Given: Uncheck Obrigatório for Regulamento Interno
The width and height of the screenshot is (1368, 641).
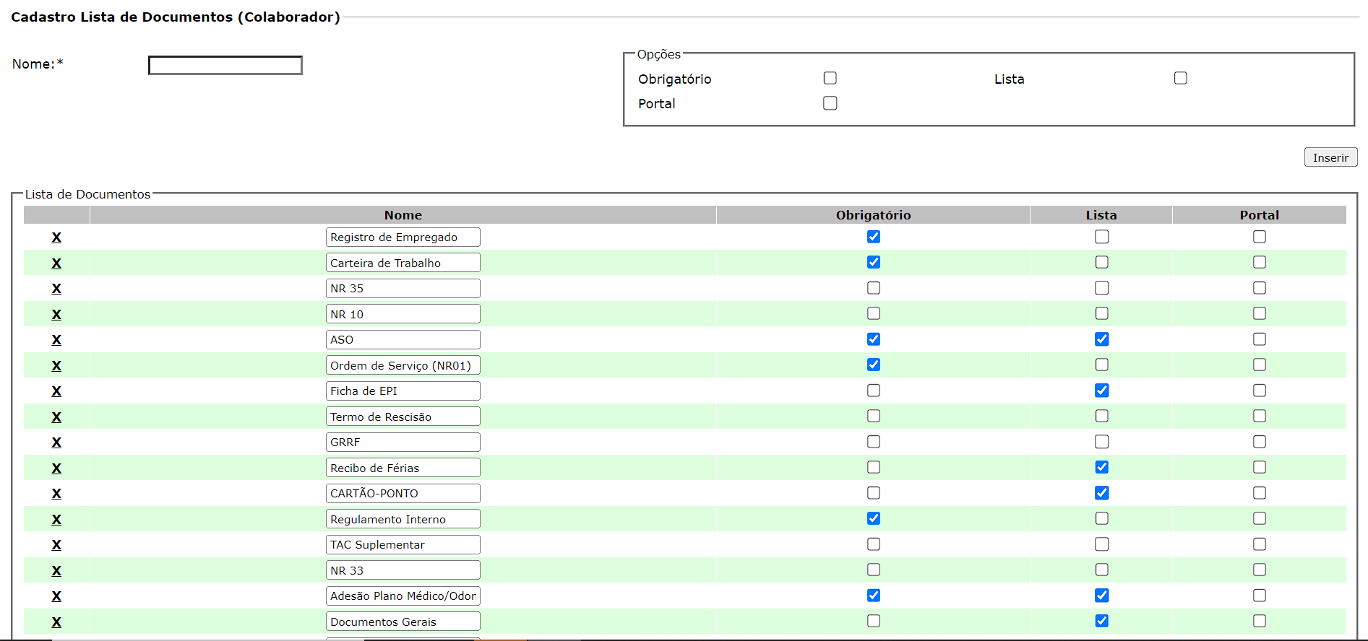Looking at the screenshot, I should pos(873,518).
